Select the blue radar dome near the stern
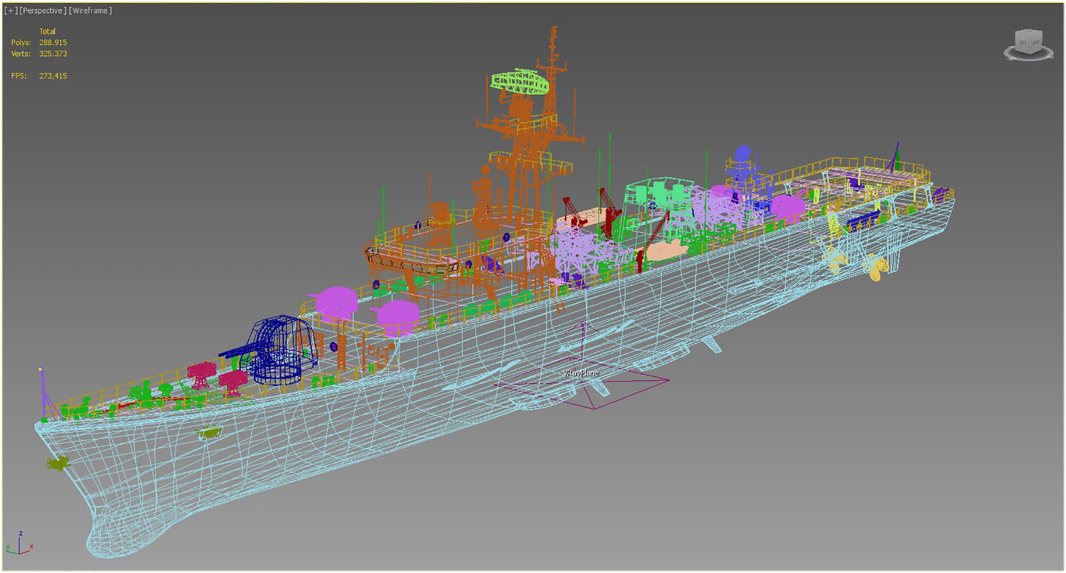The height and width of the screenshot is (573, 1066). pos(743,154)
